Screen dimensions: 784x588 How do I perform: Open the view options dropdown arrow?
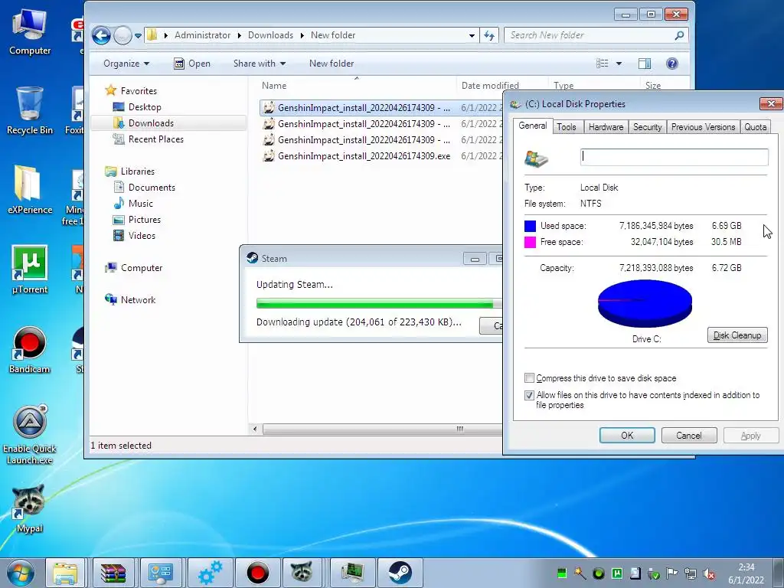tap(619, 64)
